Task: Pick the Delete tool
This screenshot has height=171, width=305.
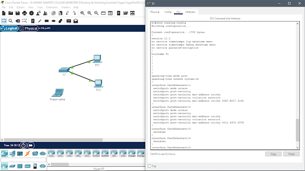Action: point(18,21)
